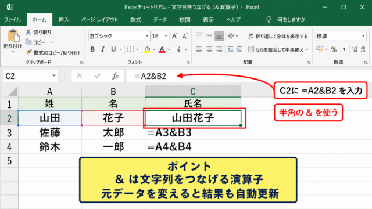Open the Font (フォント) group dialog launcher
372x209 pixels.
pyautogui.click(x=188, y=63)
